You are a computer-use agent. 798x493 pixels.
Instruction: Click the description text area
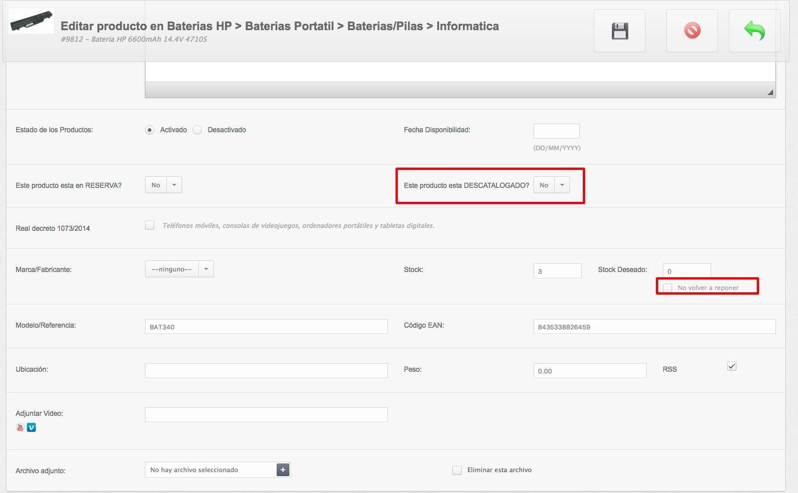pyautogui.click(x=460, y=71)
